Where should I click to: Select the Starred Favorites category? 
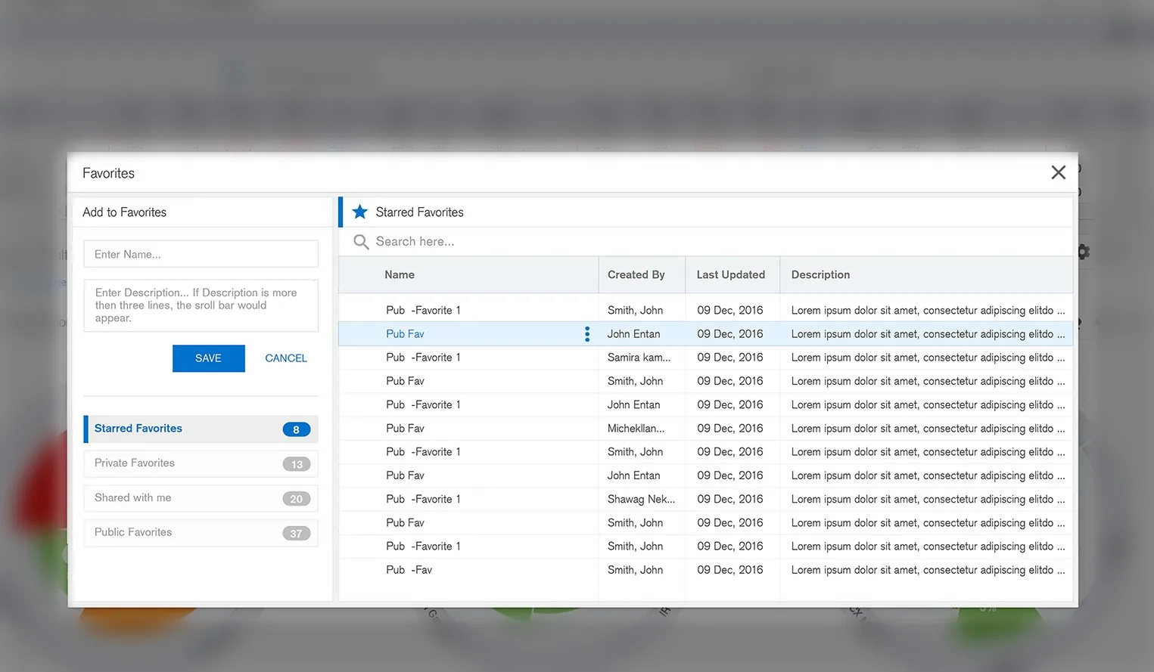click(x=201, y=429)
